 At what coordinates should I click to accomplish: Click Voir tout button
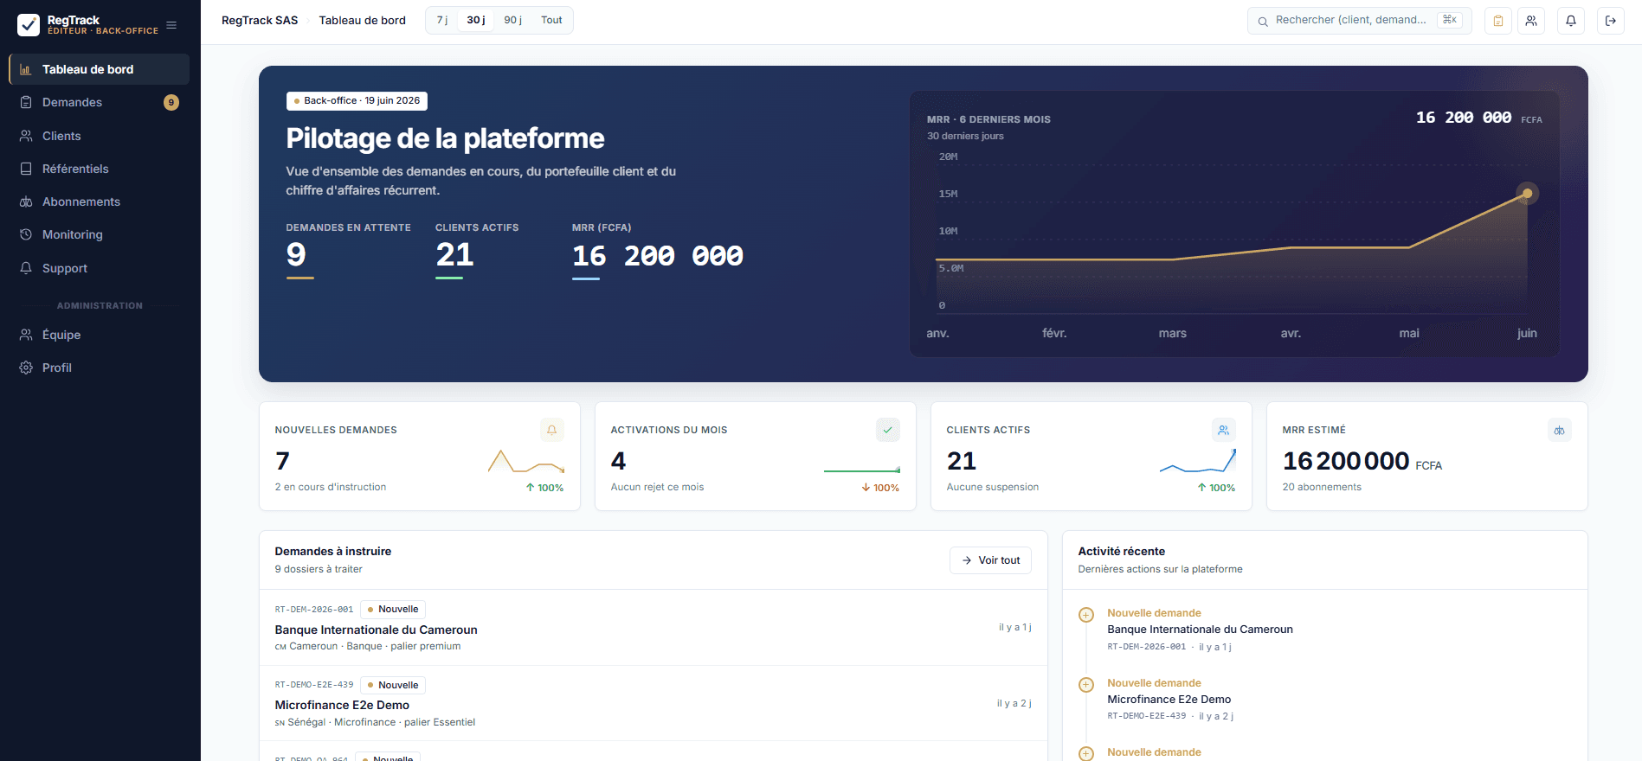click(990, 560)
